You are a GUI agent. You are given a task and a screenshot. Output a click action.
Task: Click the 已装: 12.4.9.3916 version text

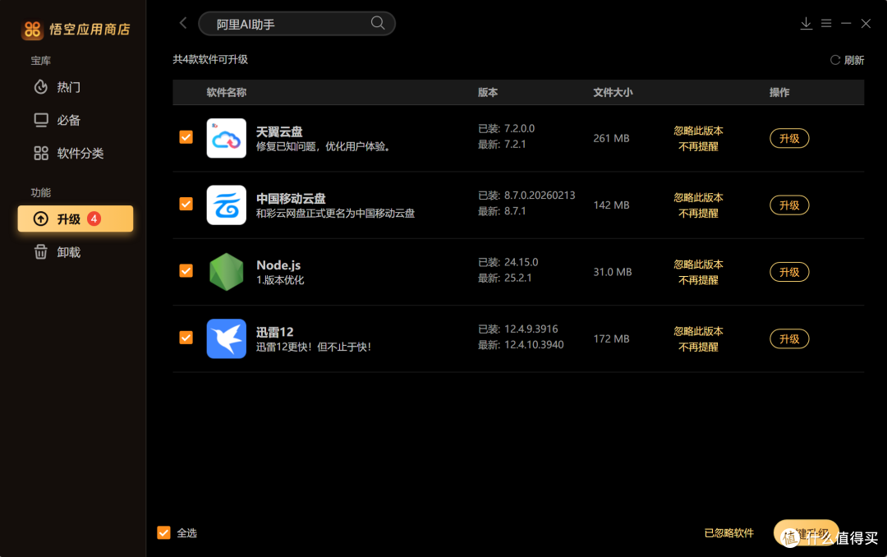pyautogui.click(x=517, y=329)
